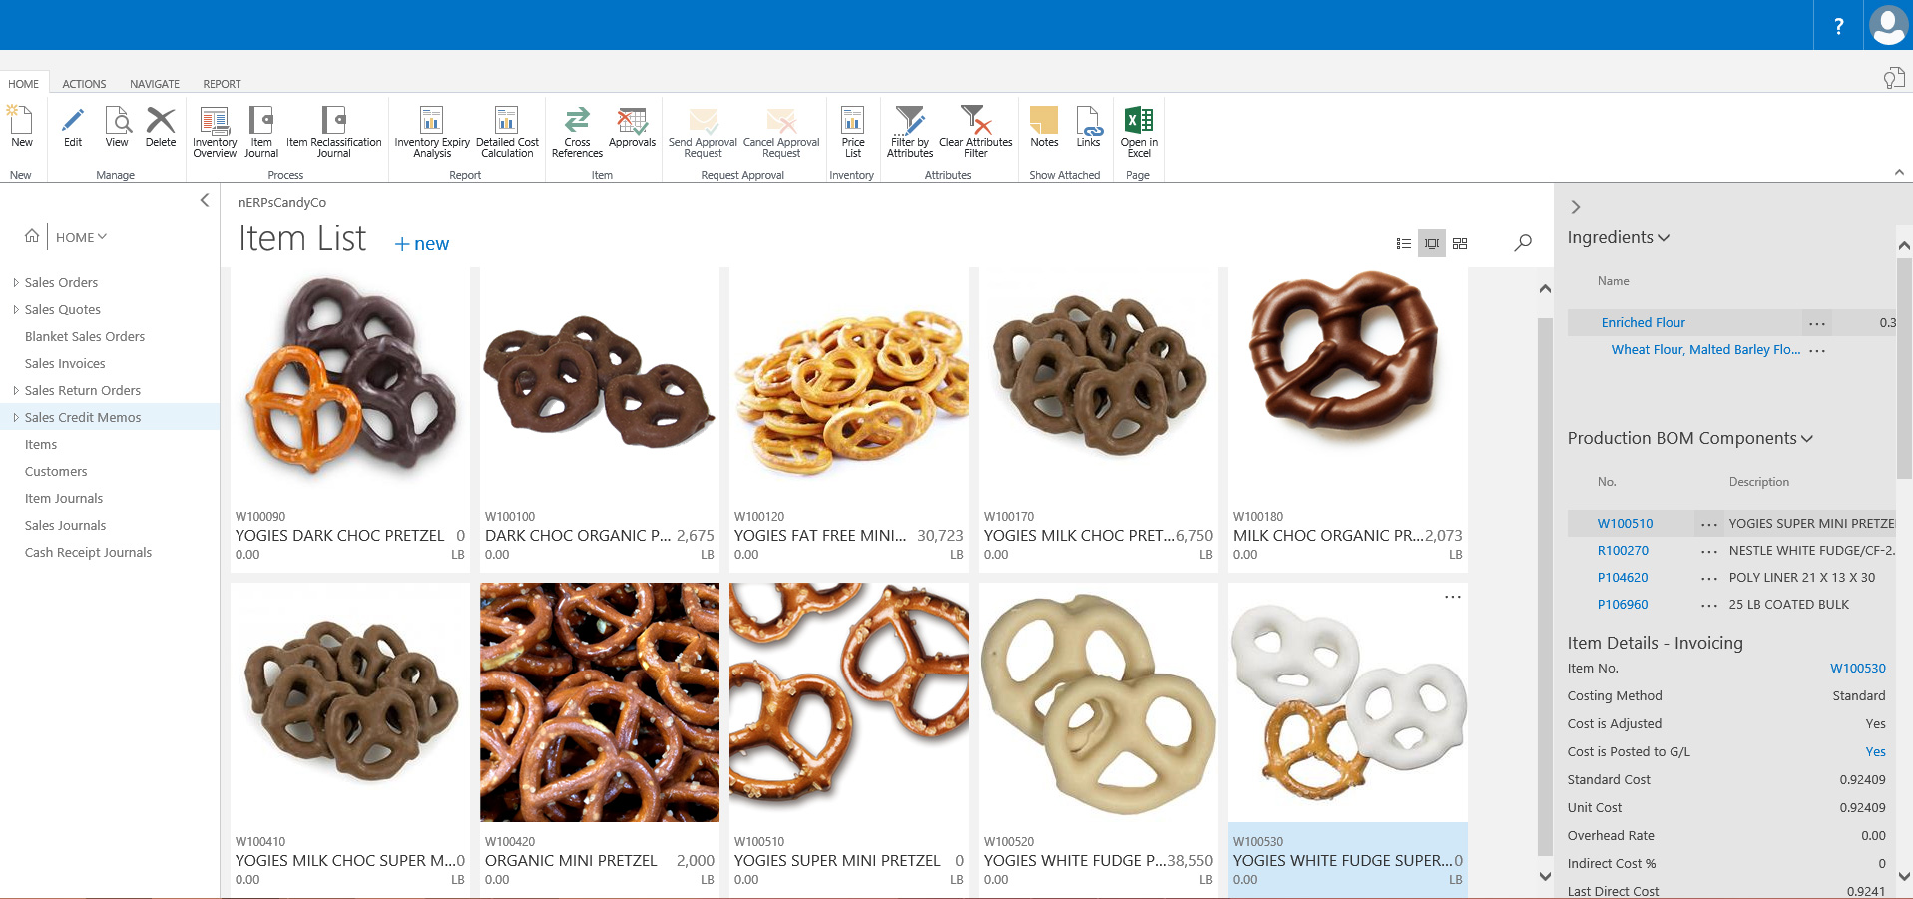Open more options on W100530 tile
1913x899 pixels.
point(1452,597)
